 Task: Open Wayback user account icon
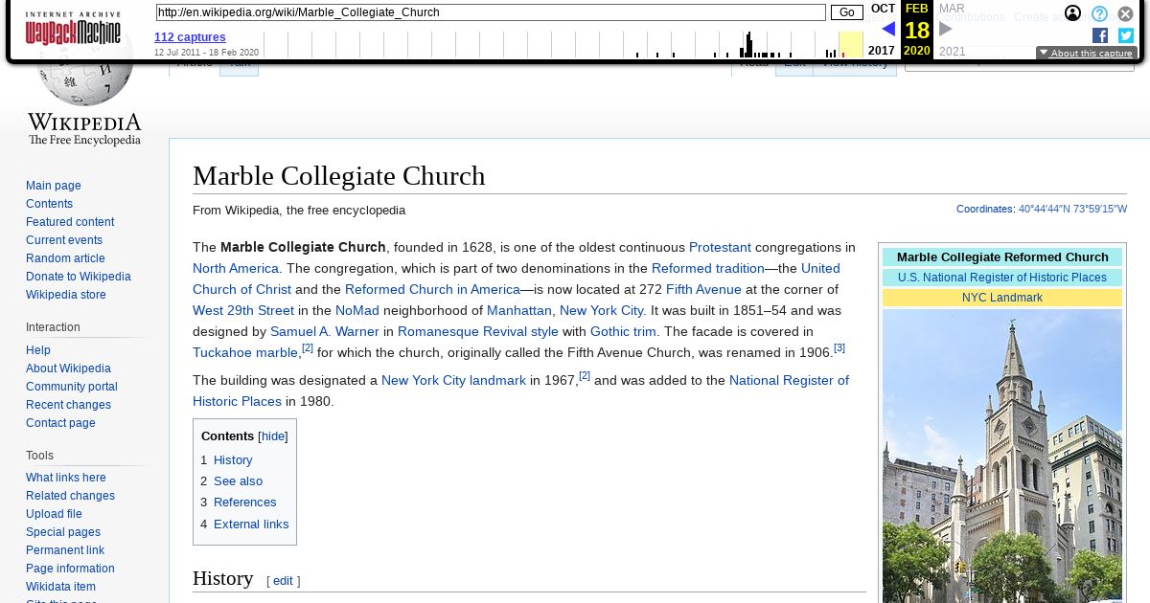(1073, 13)
